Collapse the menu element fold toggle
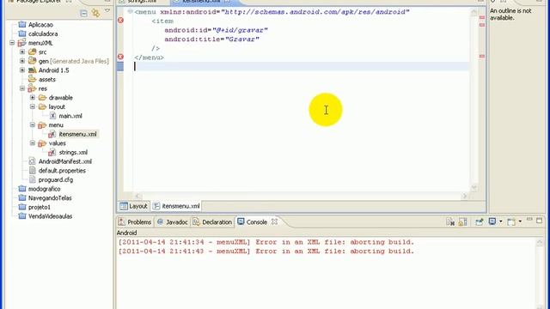Screen dimensions: 550x309 pos(130,11)
